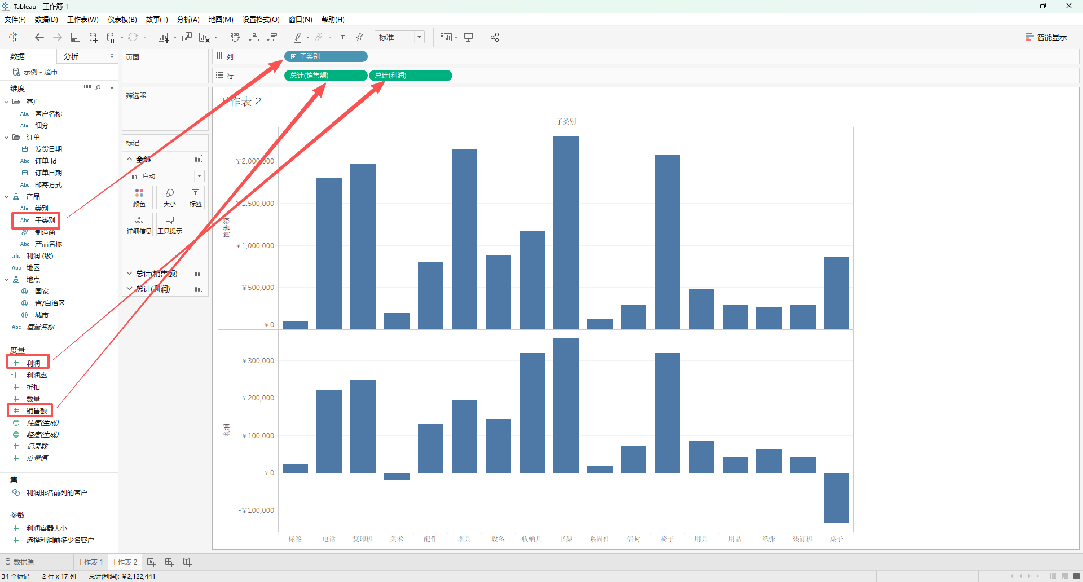This screenshot has width=1083, height=582.
Task: Open the 分析(A) menu
Action: [x=188, y=20]
